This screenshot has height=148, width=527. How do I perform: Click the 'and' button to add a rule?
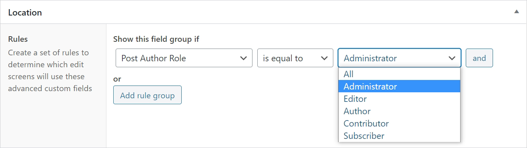click(479, 58)
